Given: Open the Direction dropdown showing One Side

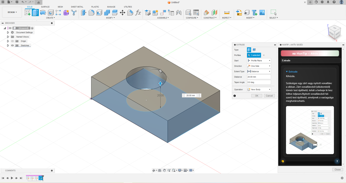Looking at the screenshot, I should (x=259, y=66).
